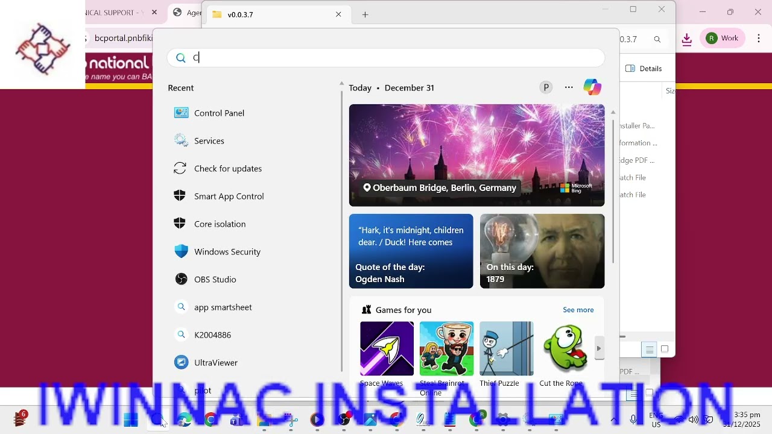
Task: Open the Quote of the day card
Action: tap(411, 251)
